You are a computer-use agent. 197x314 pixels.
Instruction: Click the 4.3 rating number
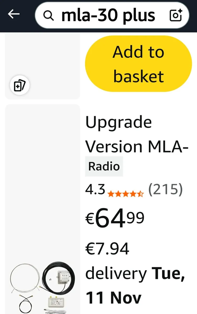coord(95,189)
